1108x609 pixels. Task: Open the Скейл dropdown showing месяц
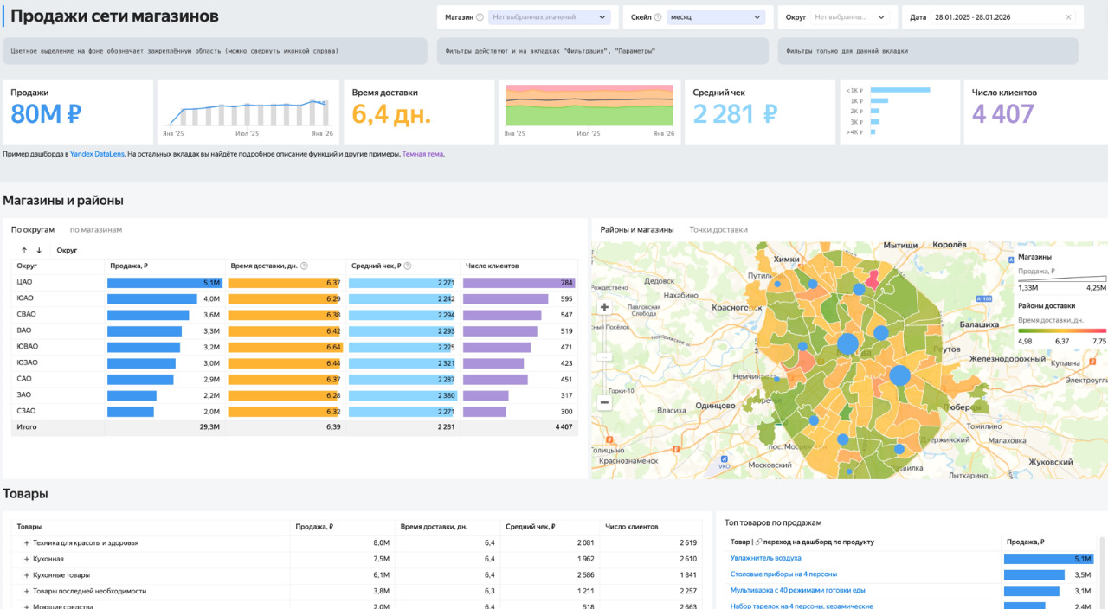pos(715,17)
